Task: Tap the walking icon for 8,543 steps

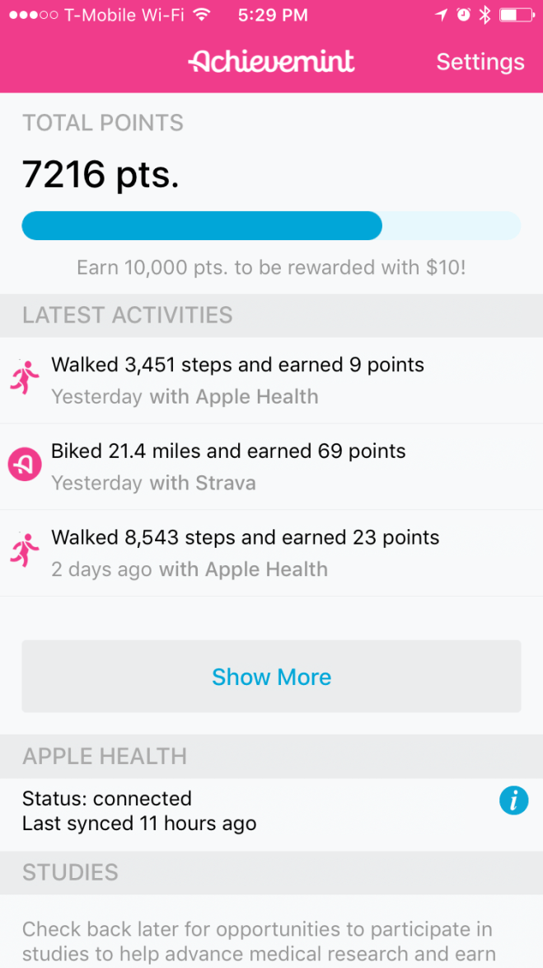Action: (25, 551)
